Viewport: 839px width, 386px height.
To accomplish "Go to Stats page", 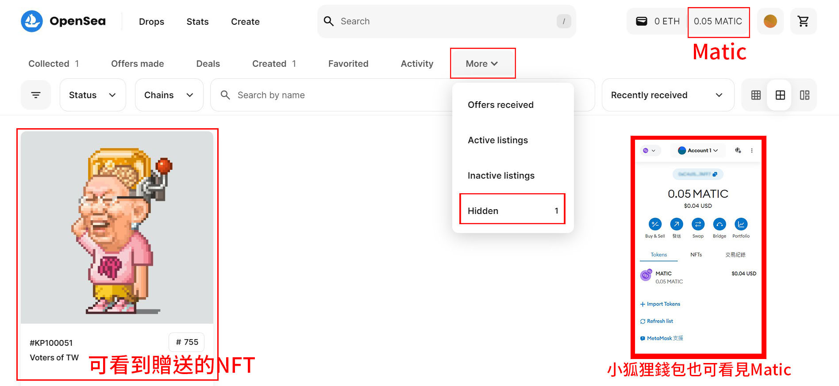I will click(197, 22).
